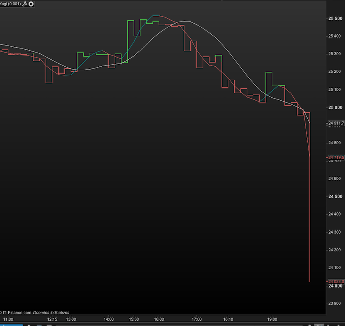Click the 24 500 price axis label
Viewport: 345px width, 326px height.
point(335,196)
